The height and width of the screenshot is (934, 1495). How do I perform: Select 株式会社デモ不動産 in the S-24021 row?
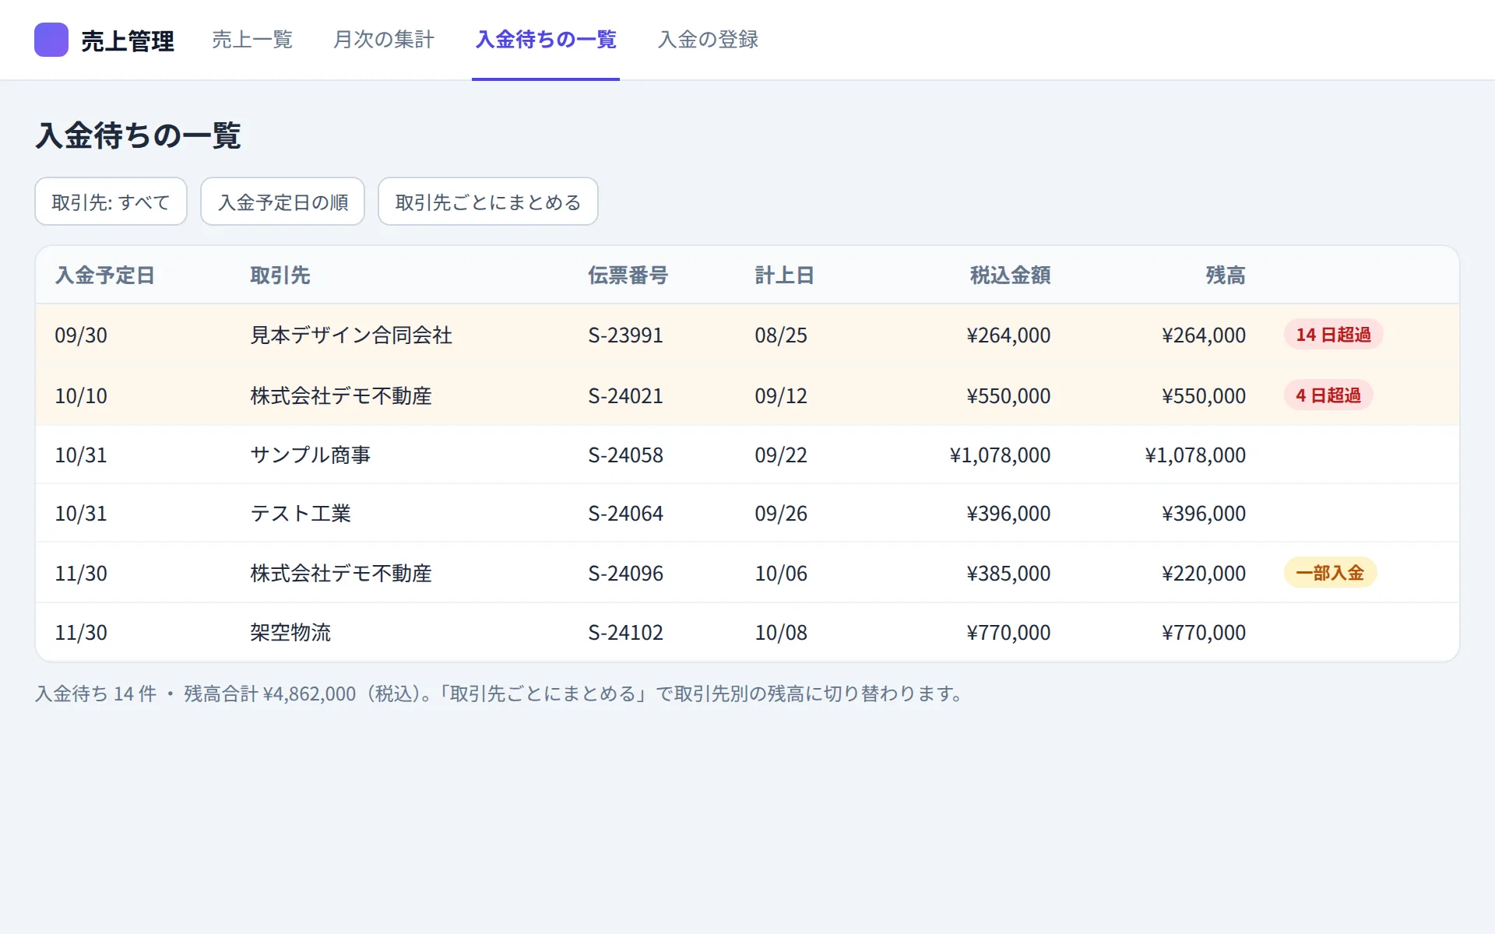341,396
